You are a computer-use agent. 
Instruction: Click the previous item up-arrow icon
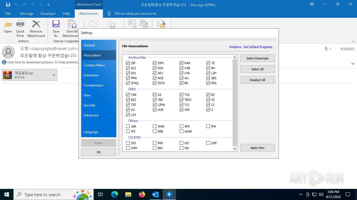click(32, 5)
